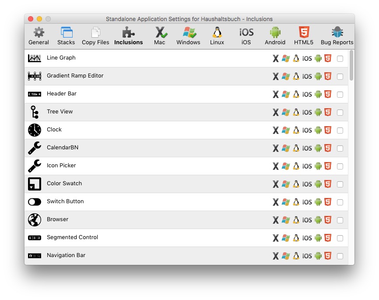Click the Mac X icon in Line Graph row
The image size is (379, 300).
point(276,59)
